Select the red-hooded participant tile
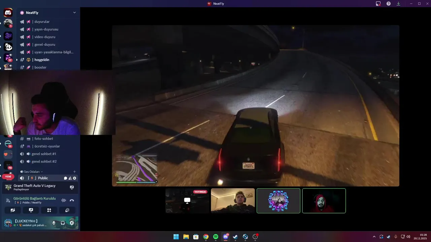431x242 pixels. pyautogui.click(x=324, y=201)
